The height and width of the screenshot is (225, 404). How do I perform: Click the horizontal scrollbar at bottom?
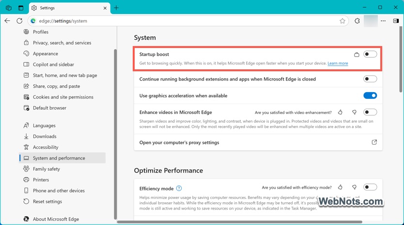click(x=240, y=222)
